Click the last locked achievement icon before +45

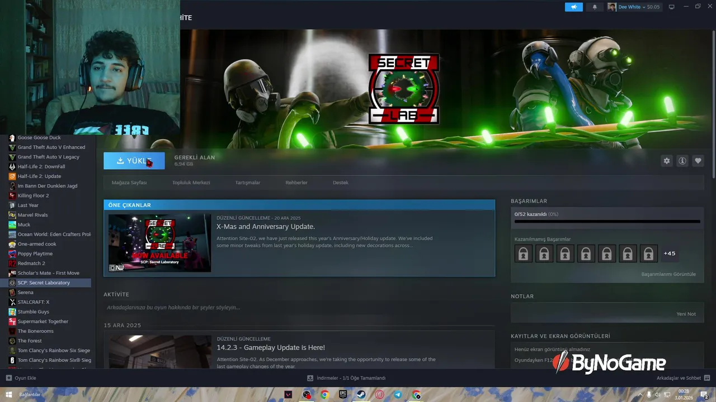(x=648, y=253)
